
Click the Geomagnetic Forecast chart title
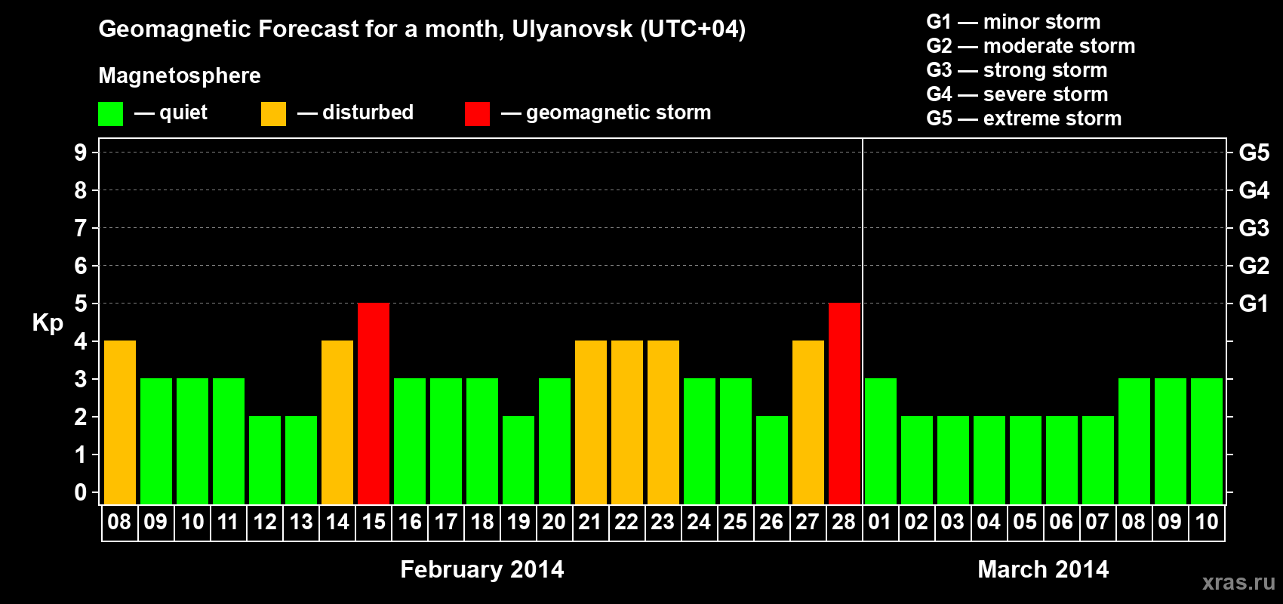coord(422,29)
